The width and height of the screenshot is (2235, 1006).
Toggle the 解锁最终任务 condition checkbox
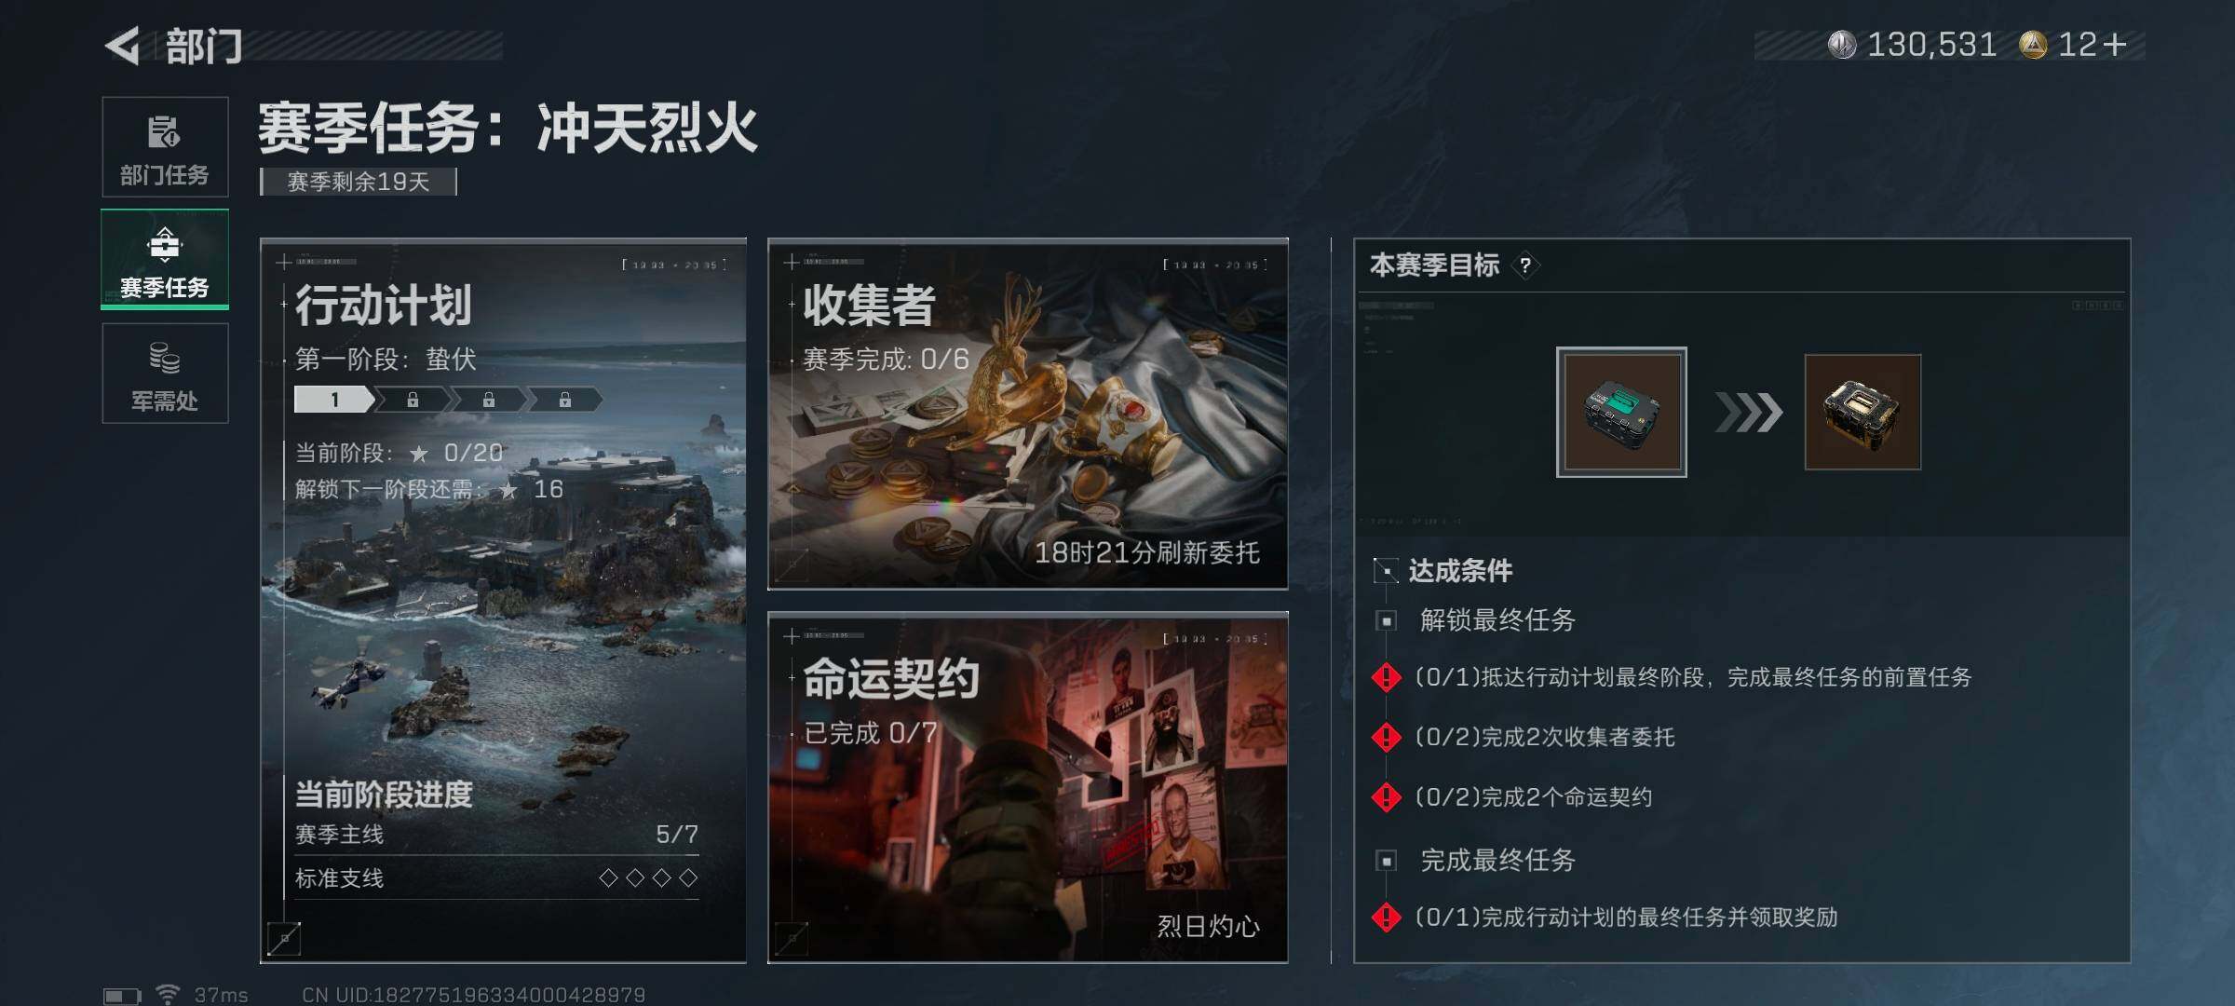pyautogui.click(x=1386, y=620)
